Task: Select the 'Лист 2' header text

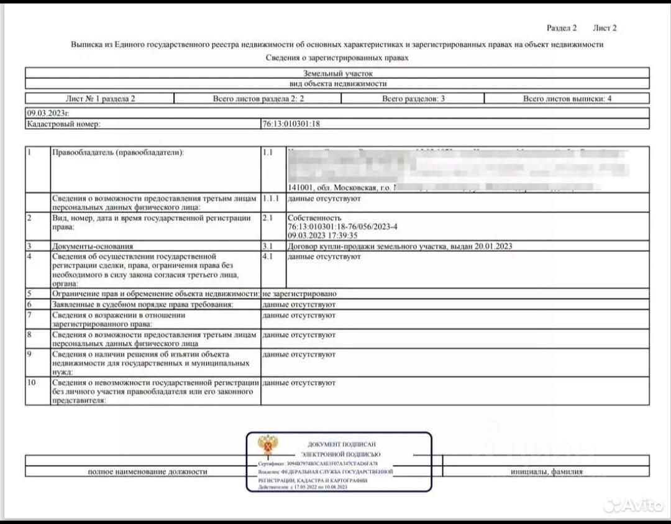Action: [x=605, y=28]
